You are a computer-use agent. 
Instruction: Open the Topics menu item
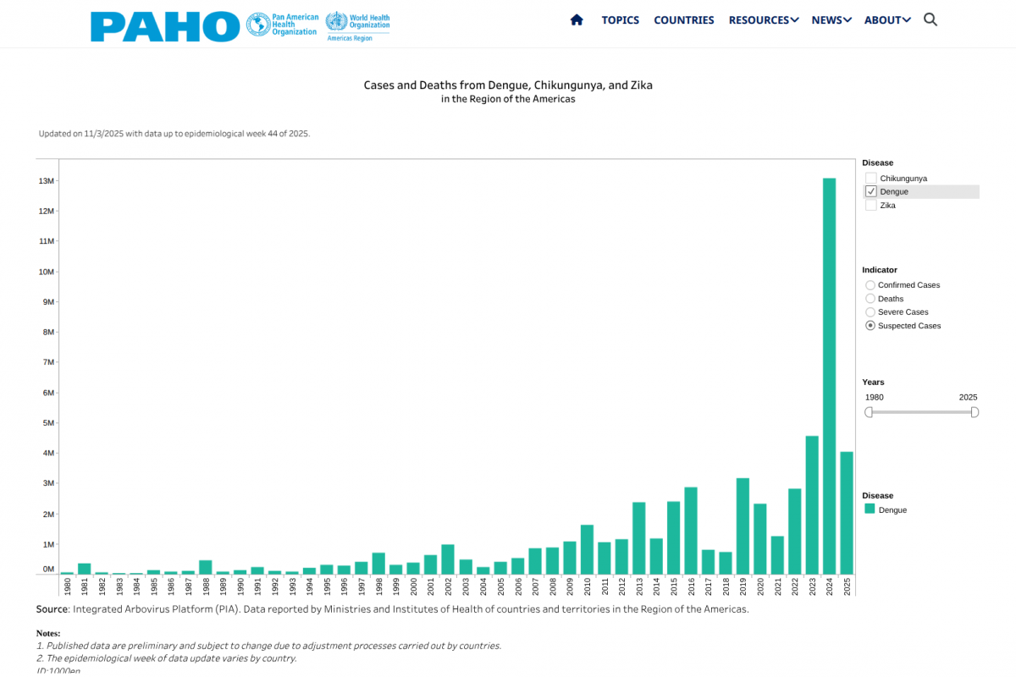(x=620, y=20)
